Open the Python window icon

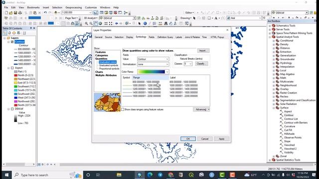tap(120, 12)
